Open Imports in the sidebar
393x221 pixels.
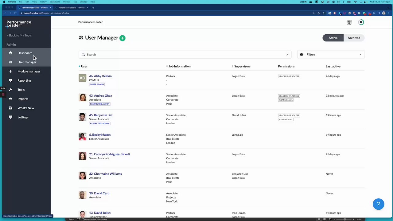point(23,99)
